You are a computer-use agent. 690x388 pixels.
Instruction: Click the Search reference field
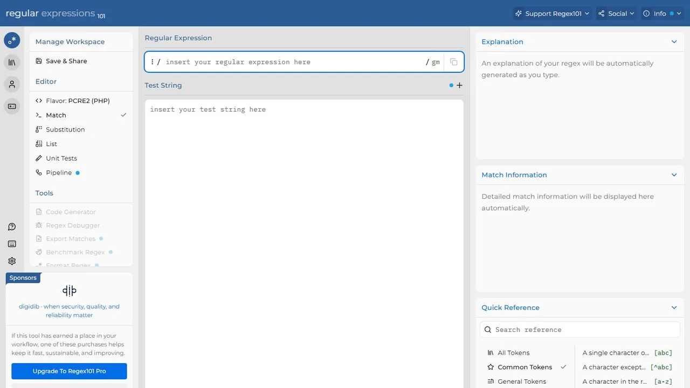(580, 329)
